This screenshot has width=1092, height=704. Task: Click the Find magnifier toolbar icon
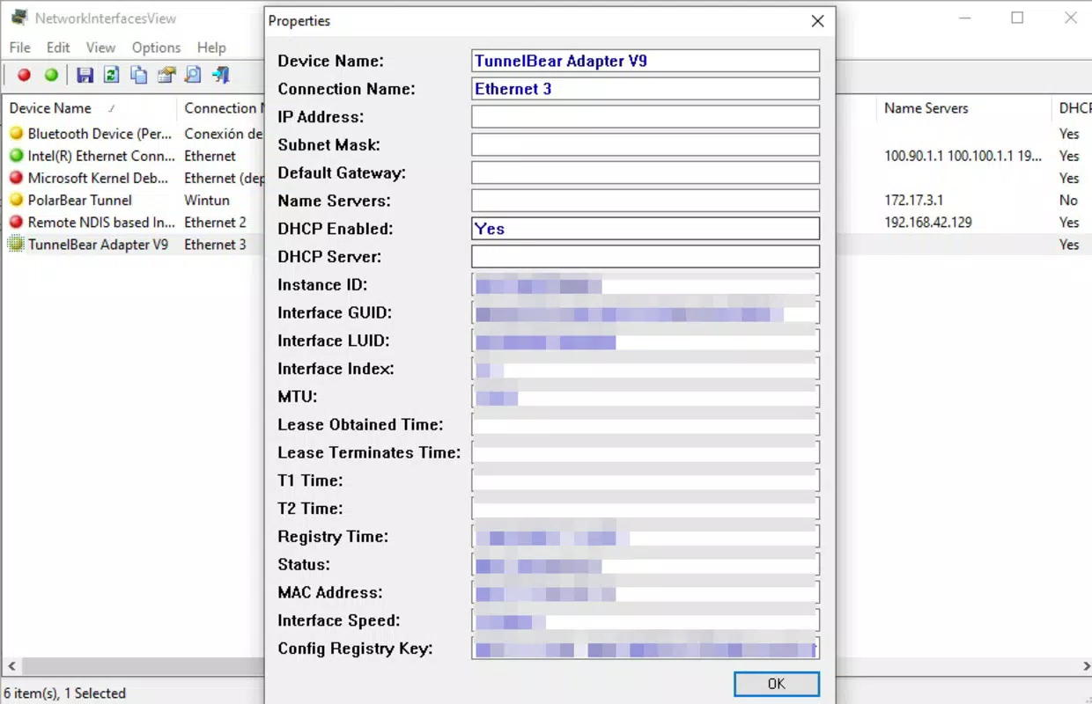[193, 75]
